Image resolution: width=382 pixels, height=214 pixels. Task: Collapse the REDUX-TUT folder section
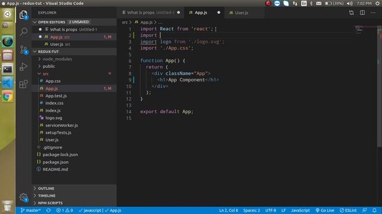click(x=74, y=52)
